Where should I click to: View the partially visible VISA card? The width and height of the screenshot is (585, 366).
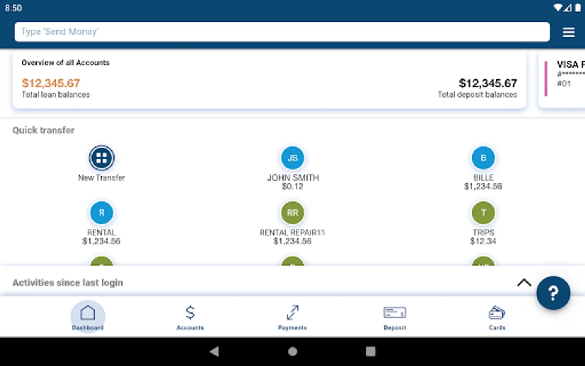562,79
